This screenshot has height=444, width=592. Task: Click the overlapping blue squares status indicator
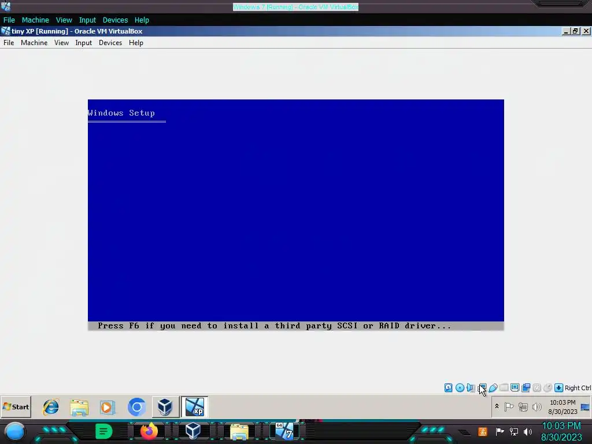point(526,388)
